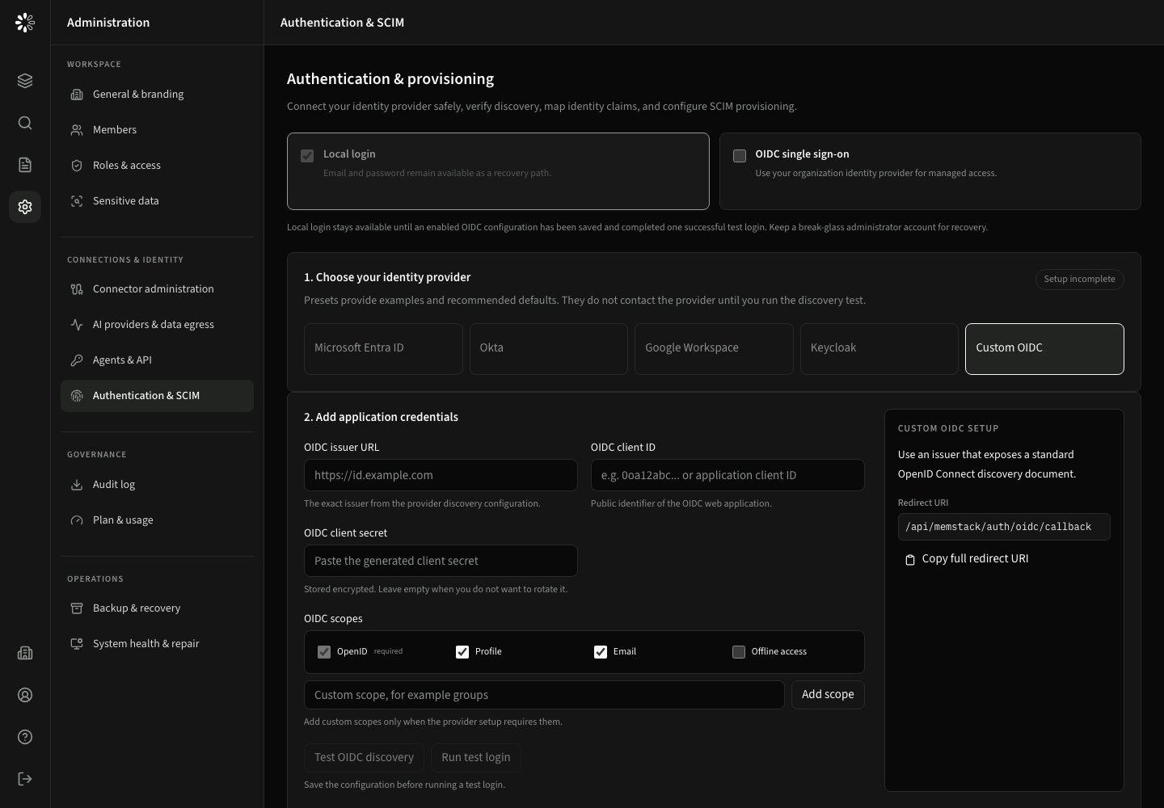Click the clipboard copy icon
This screenshot has height=808, width=1164.
[x=910, y=559]
